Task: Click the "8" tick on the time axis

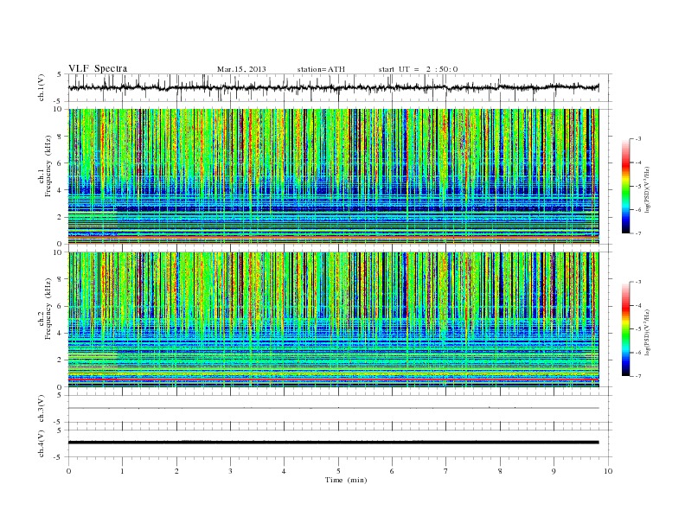Action: pyautogui.click(x=500, y=471)
